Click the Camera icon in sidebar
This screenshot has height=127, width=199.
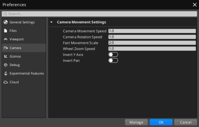tap(6, 48)
